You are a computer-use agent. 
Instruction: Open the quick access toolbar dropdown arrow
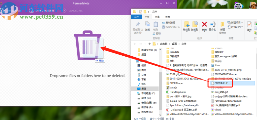[x=148, y=12]
